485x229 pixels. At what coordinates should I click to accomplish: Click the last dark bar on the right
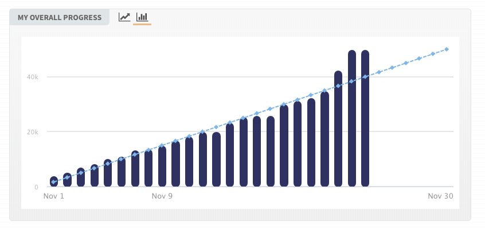pyautogui.click(x=365, y=118)
